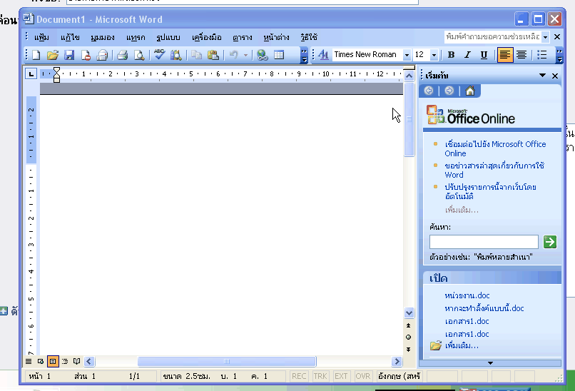The height and width of the screenshot is (391, 575).
Task: Open the Research tool
Action: coord(176,55)
